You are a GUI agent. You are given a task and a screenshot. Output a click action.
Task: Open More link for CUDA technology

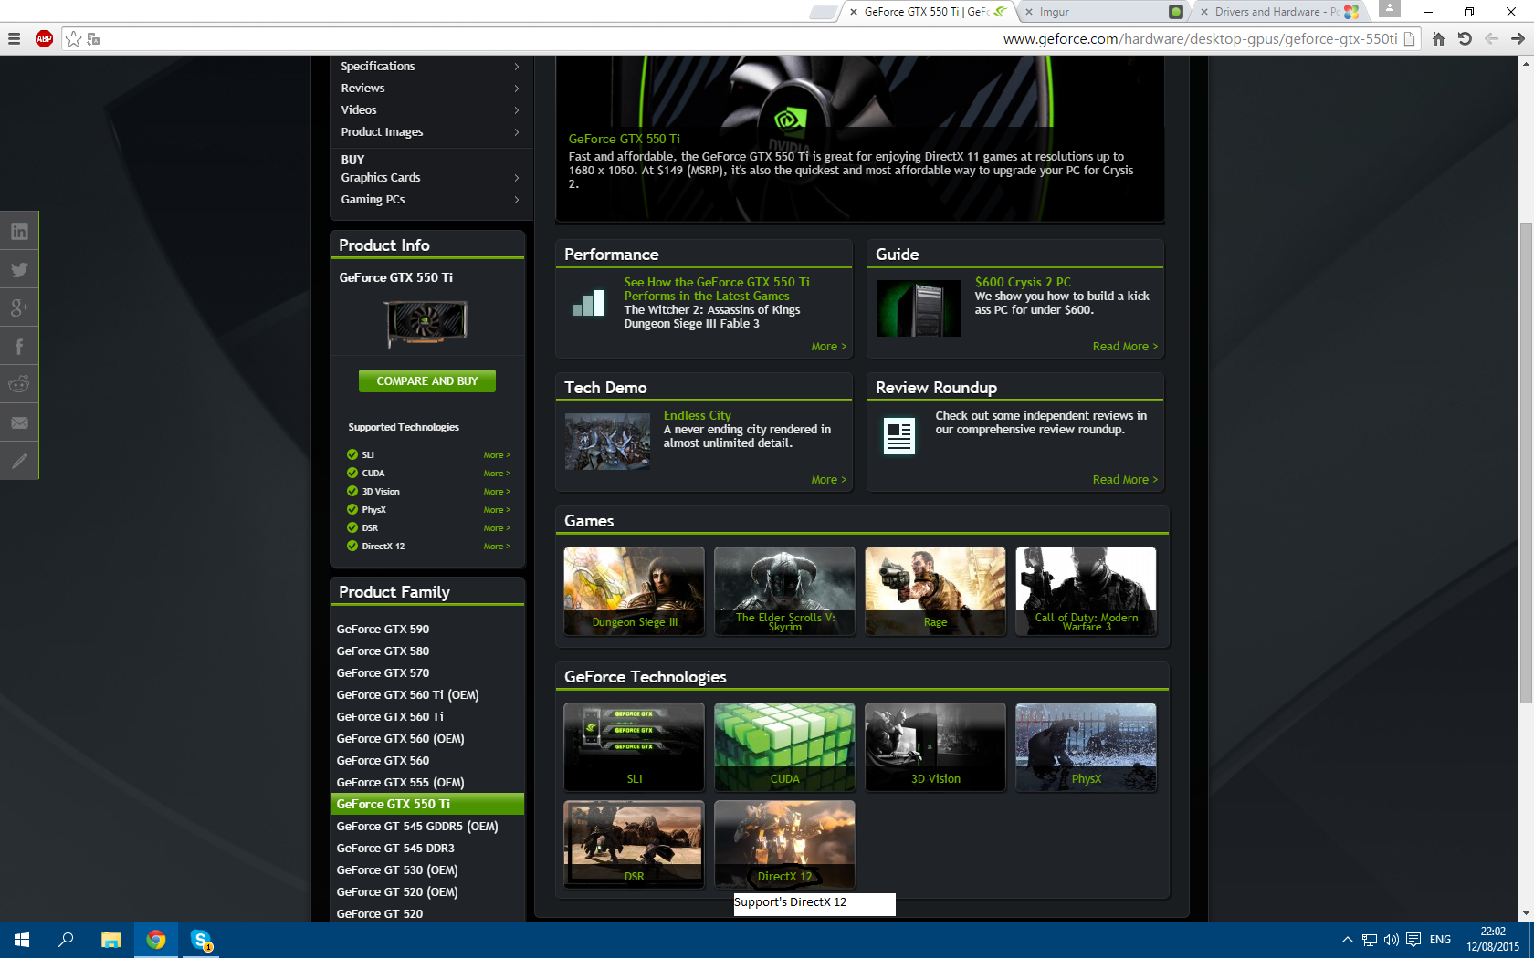pyautogui.click(x=497, y=474)
